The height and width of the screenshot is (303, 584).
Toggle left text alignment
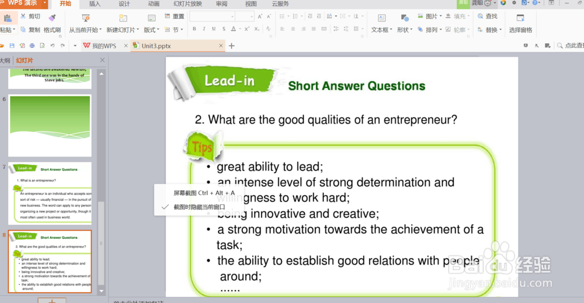(x=282, y=29)
